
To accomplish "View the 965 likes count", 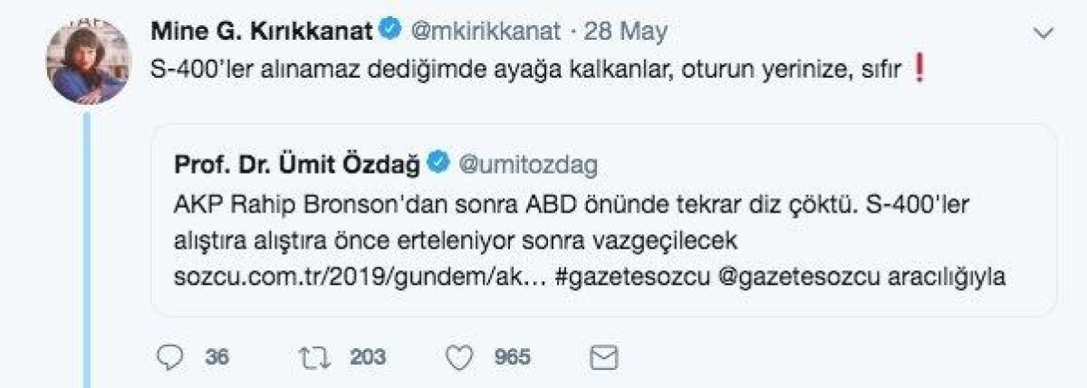I will pyautogui.click(x=513, y=357).
